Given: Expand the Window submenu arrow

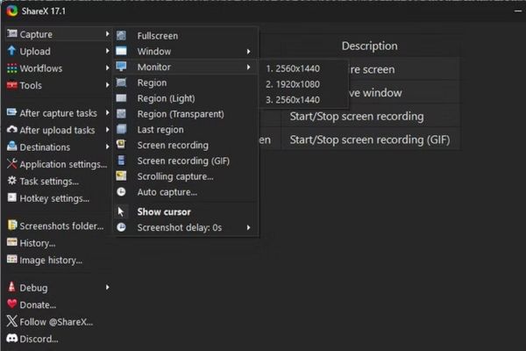Looking at the screenshot, I should 249,52.
